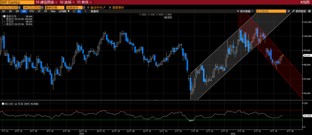Select the 6M range tab
This screenshot has width=312, height=135.
[23, 11]
